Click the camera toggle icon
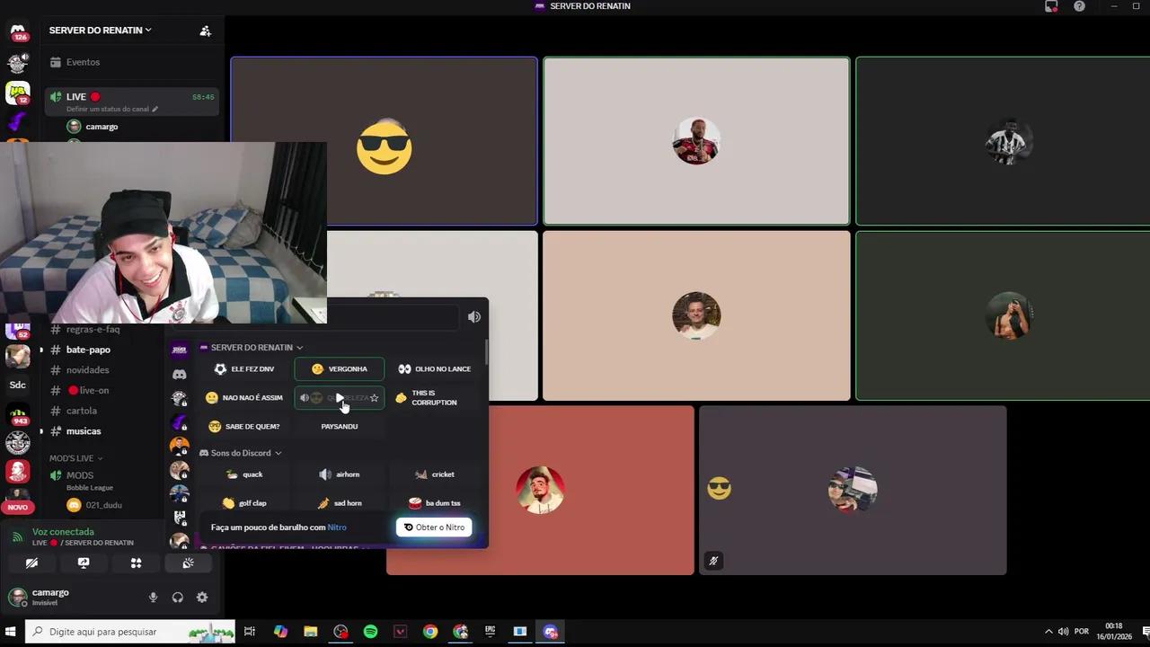Screen dimensions: 1150x647 (31, 563)
